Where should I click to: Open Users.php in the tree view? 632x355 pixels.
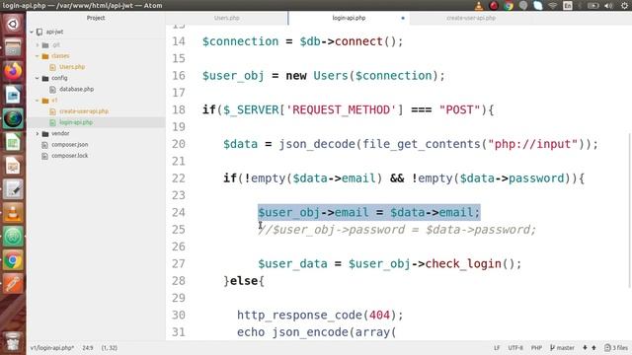[x=72, y=67]
